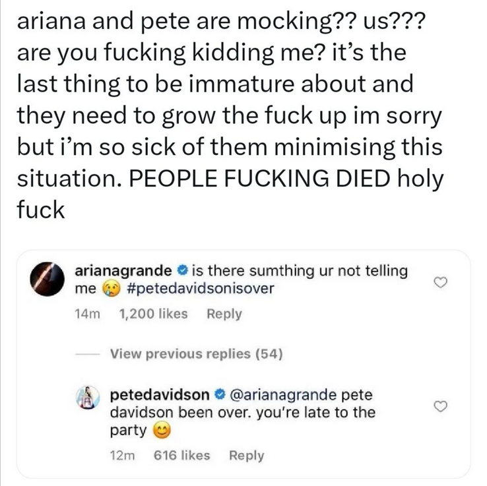Open the arianagrande username link
Viewport: 487px width, 486px height.
pos(123,271)
